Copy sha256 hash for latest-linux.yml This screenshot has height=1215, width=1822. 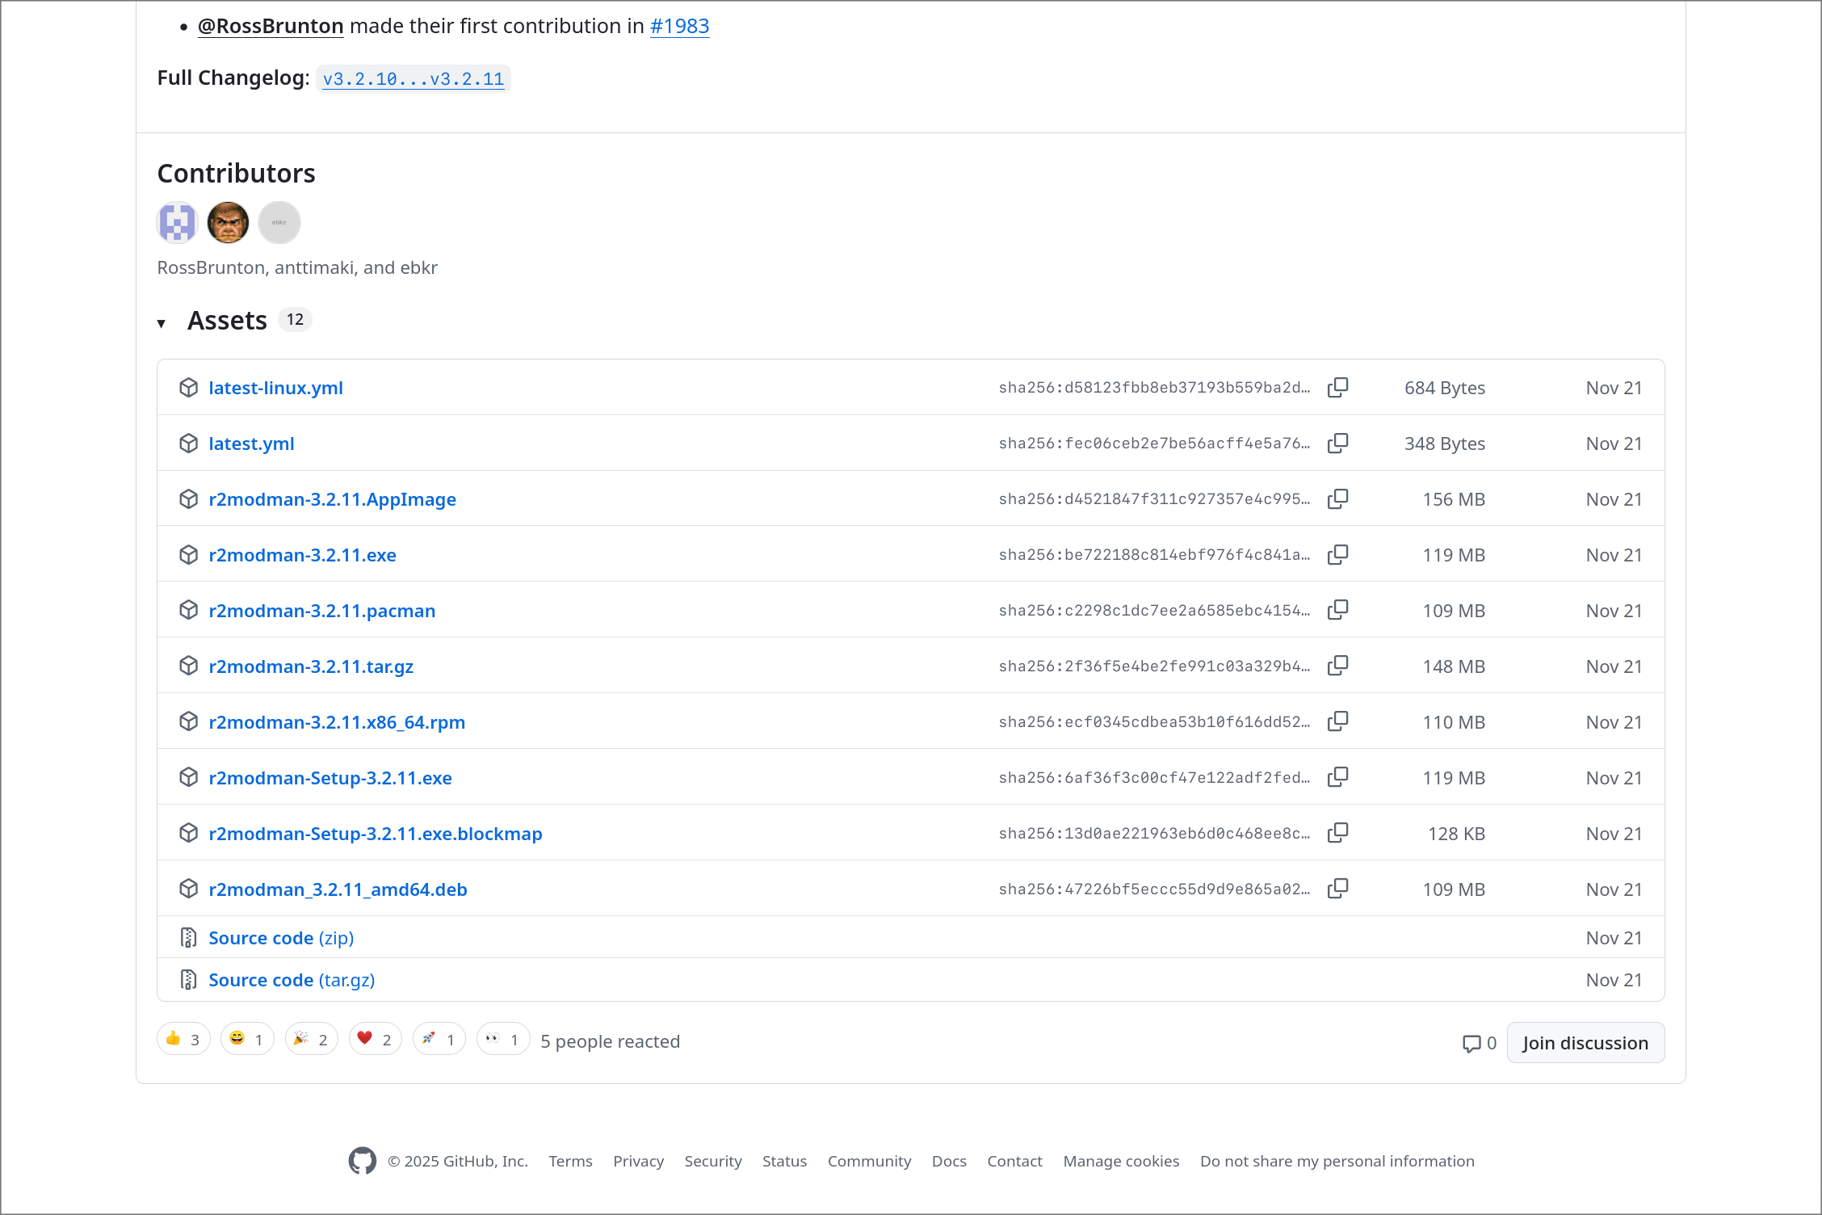1337,388
